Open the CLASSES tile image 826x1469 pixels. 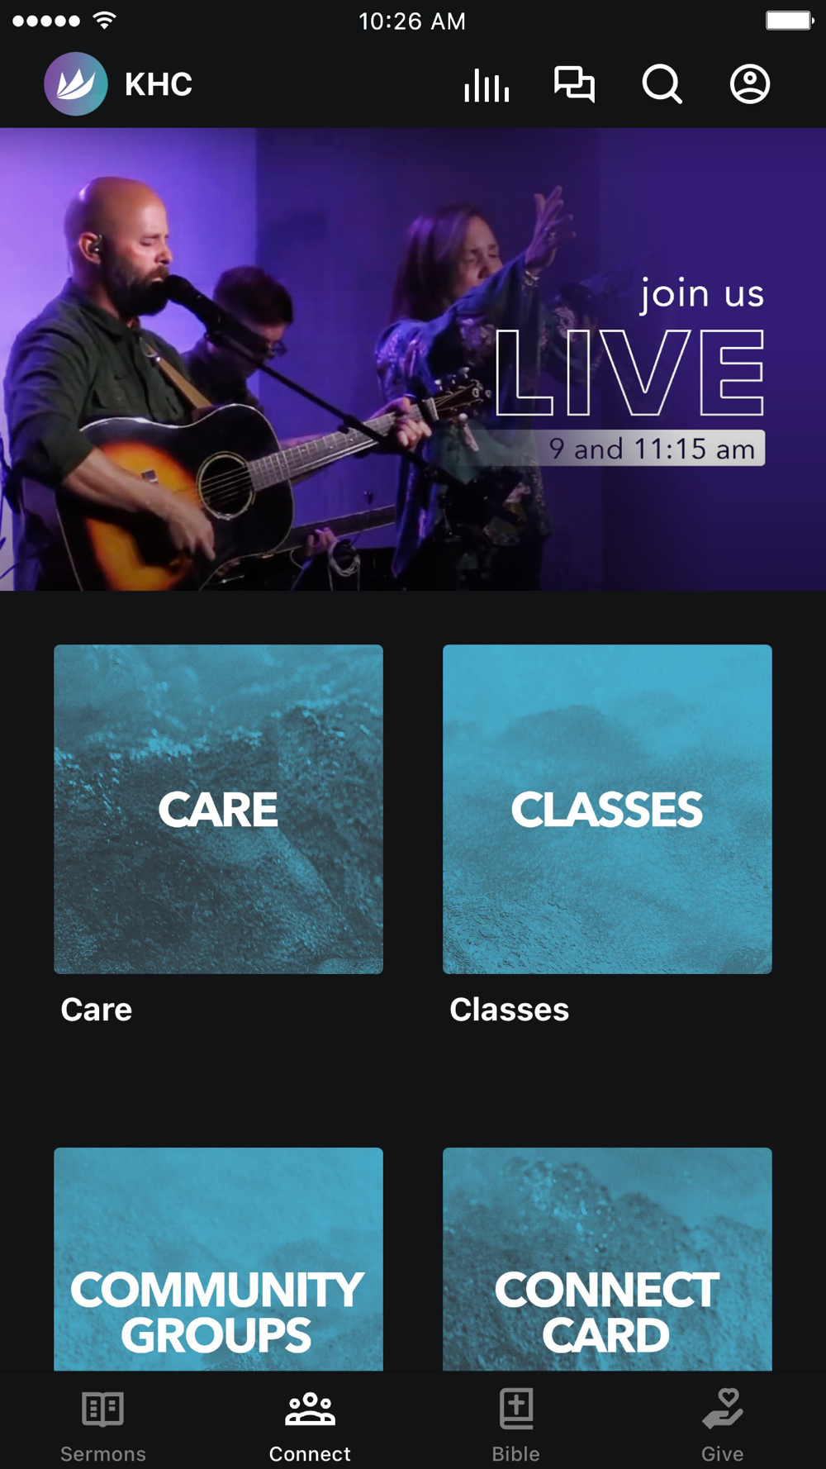(x=607, y=809)
